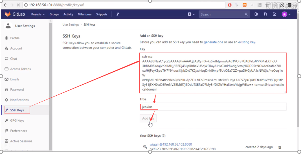The width and height of the screenshot is (301, 154).
Task: Expand the new item dropdown chevron
Action: pyautogui.click(x=194, y=14)
